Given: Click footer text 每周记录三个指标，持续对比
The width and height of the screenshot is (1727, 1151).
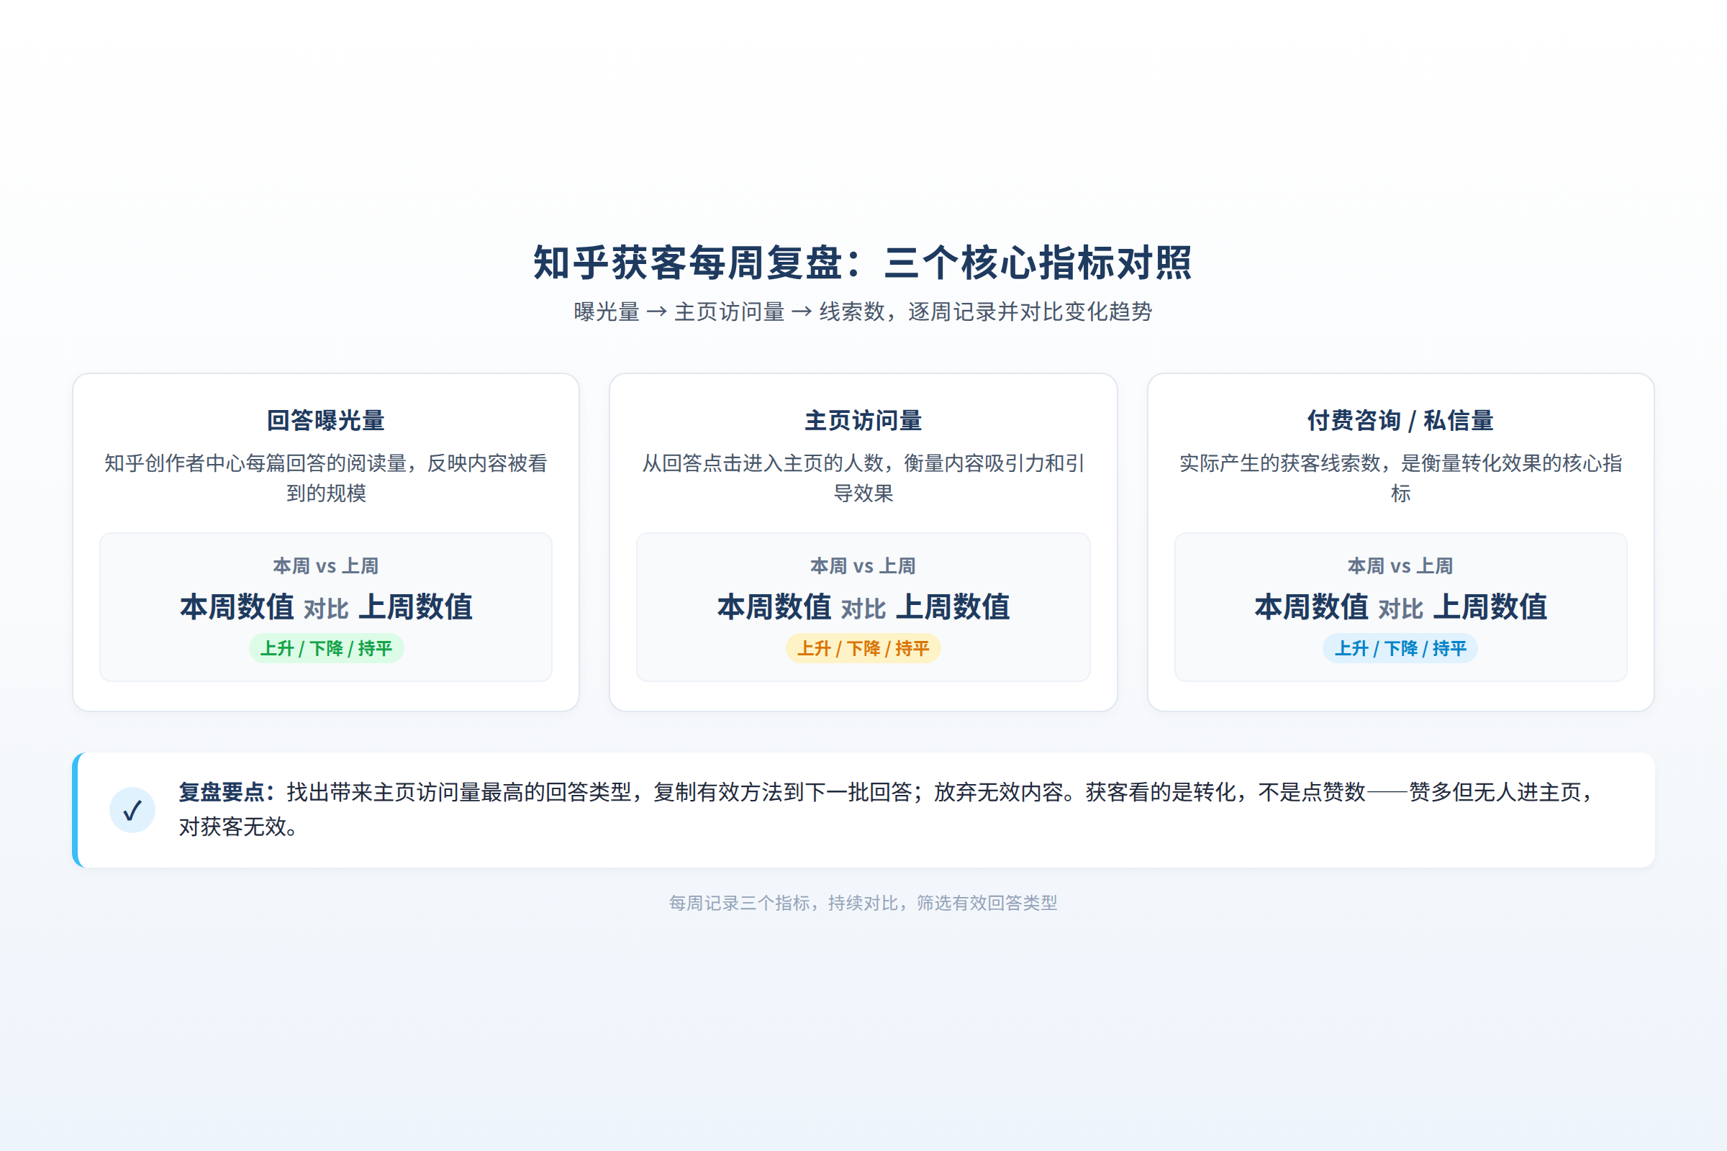Looking at the screenshot, I should (x=863, y=903).
